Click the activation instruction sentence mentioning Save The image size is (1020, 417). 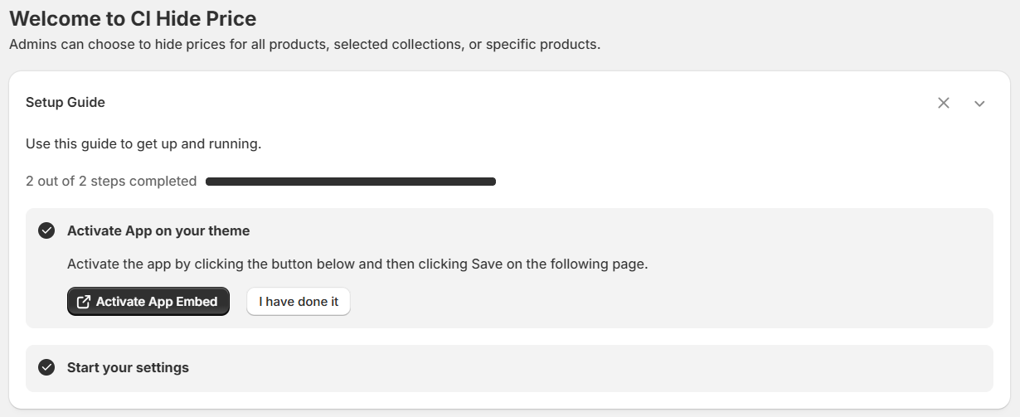357,264
